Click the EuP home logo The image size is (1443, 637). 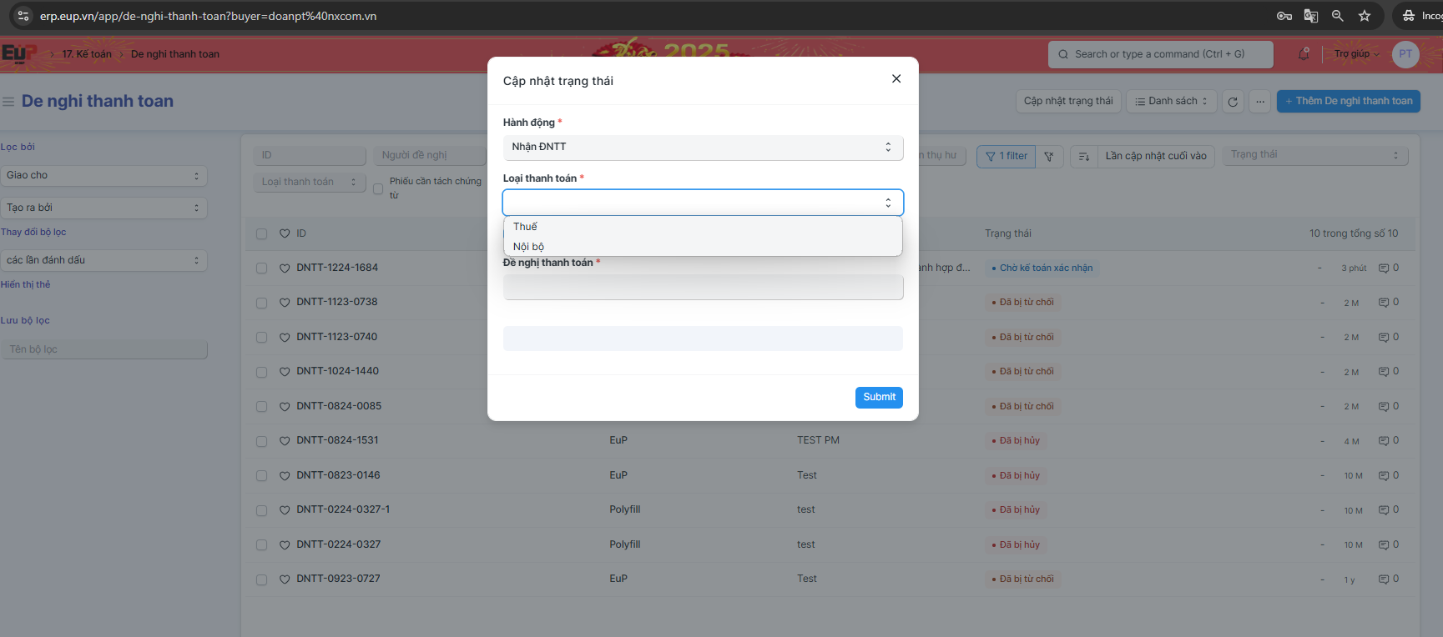pos(17,54)
